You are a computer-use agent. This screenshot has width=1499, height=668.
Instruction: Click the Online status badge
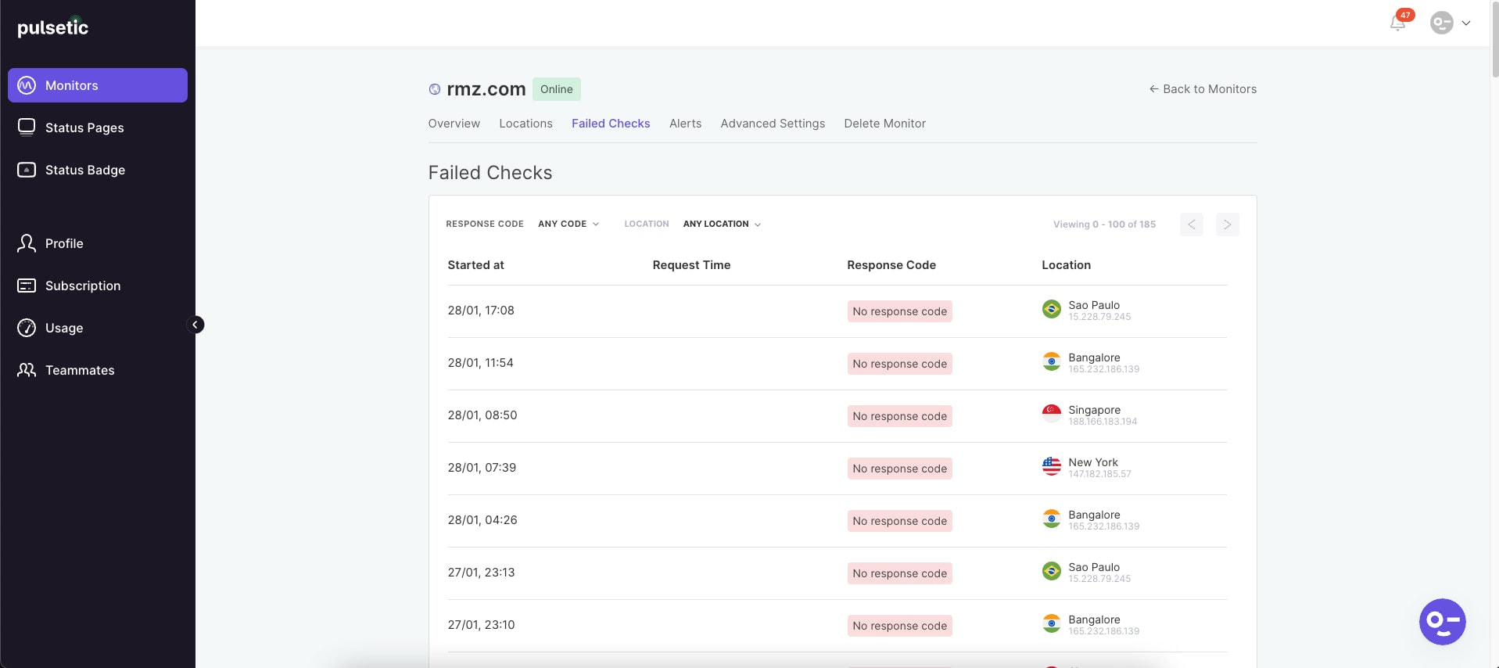click(x=557, y=89)
